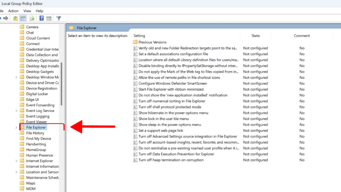Expand the Location and Sensors node
The height and width of the screenshot is (192, 341).
[16, 172]
